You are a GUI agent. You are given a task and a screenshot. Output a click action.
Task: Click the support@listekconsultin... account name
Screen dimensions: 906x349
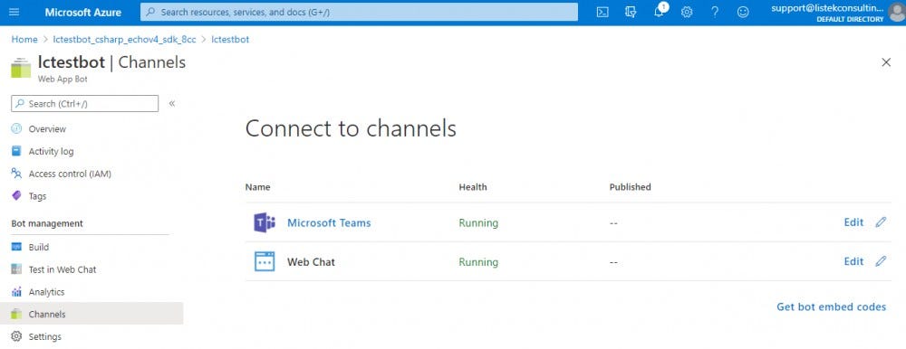[827, 8]
